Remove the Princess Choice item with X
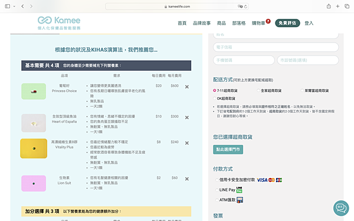The width and height of the screenshot is (354, 221). (x=186, y=87)
